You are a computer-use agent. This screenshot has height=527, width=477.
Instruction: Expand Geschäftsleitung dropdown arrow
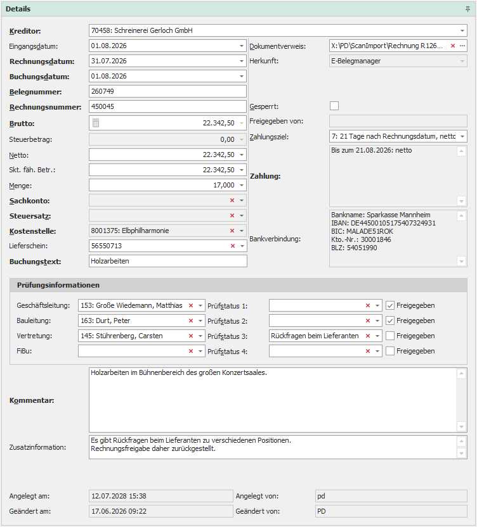[200, 305]
